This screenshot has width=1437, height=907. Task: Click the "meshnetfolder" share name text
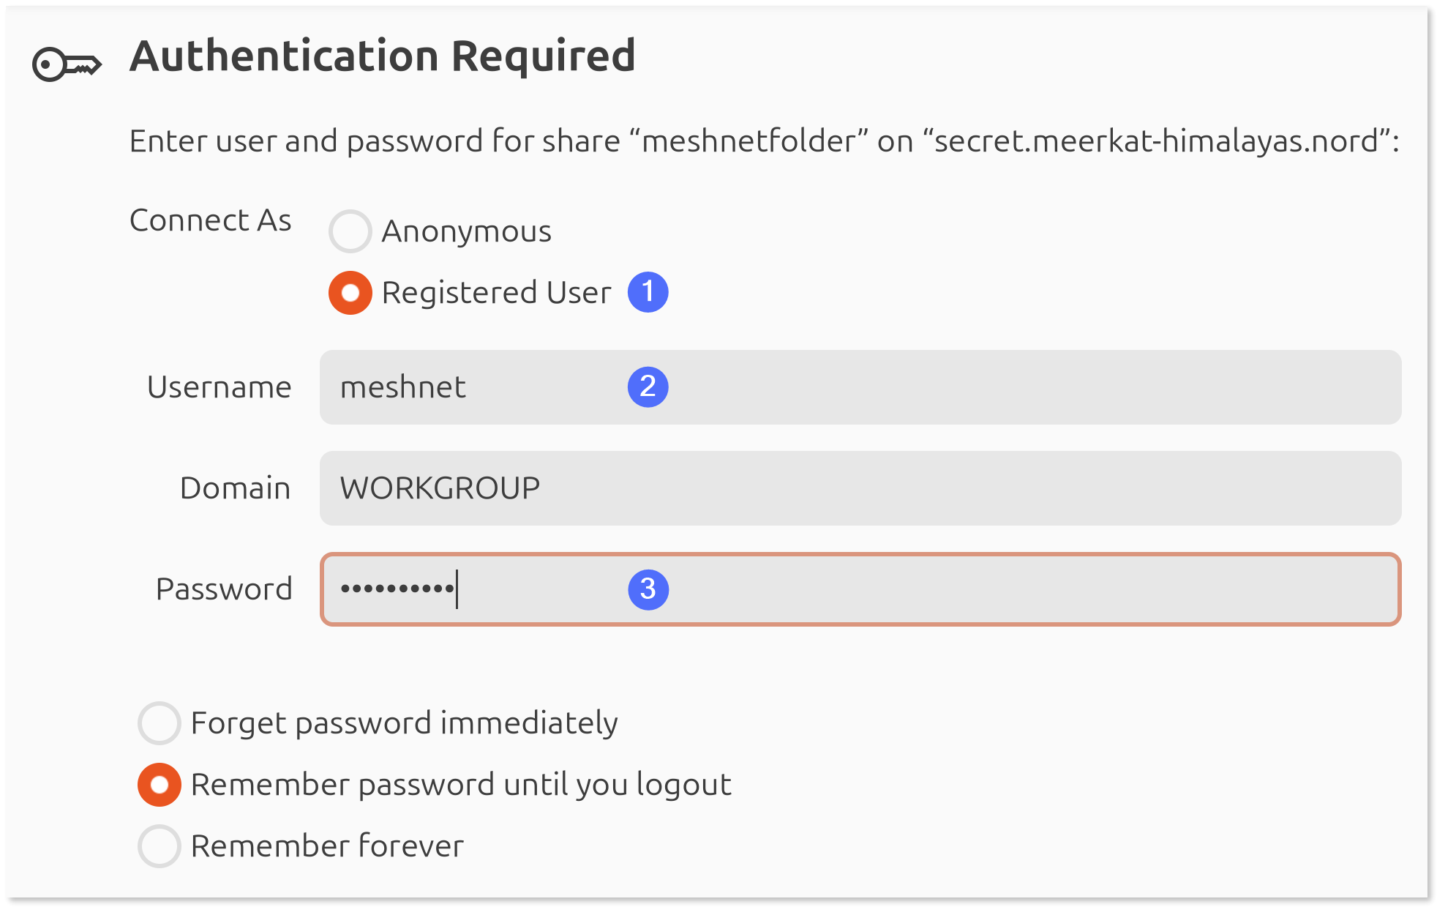click(x=748, y=141)
